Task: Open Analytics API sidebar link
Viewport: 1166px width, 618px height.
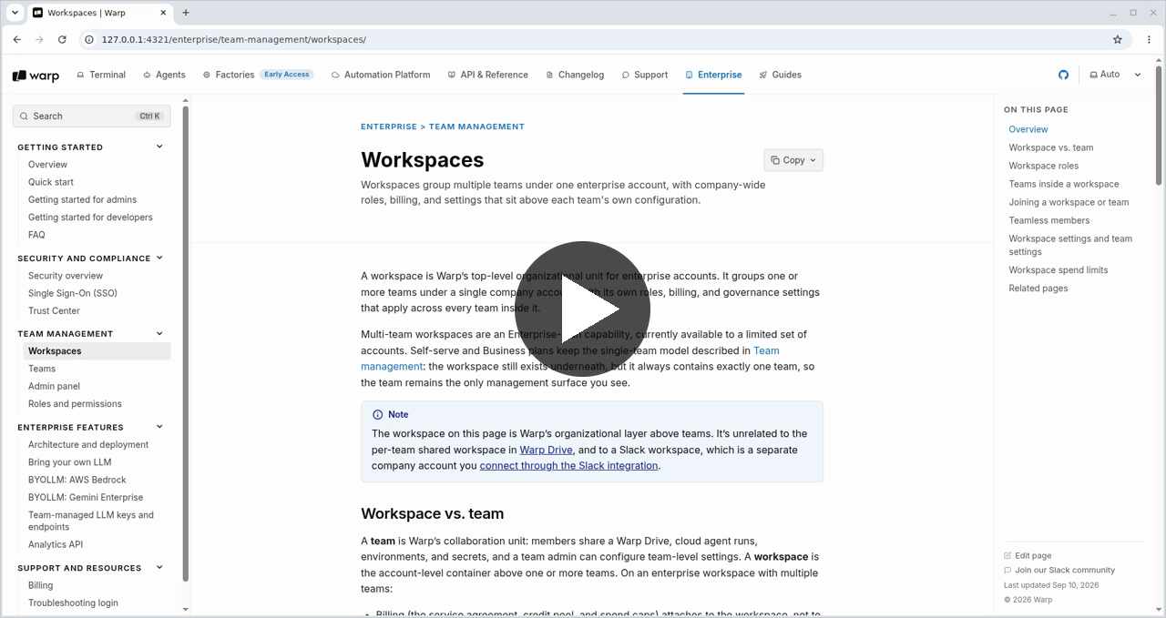Action: [56, 544]
